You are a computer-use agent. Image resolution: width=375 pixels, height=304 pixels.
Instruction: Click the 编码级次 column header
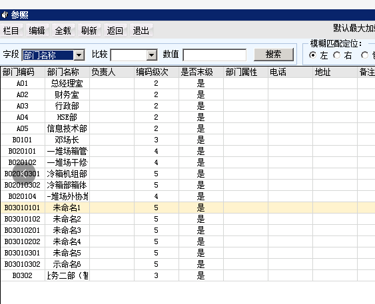157,72
